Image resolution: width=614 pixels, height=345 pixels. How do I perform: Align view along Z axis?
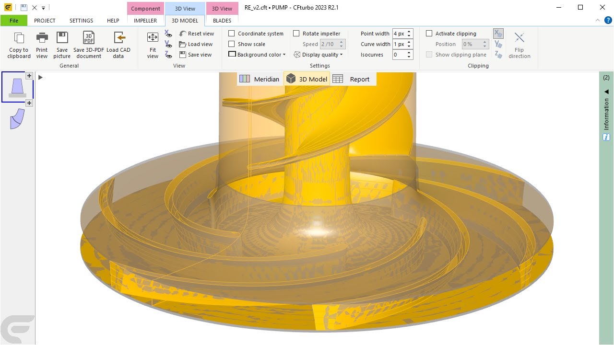168,55
